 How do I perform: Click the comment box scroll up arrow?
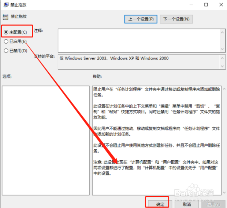click(x=222, y=32)
